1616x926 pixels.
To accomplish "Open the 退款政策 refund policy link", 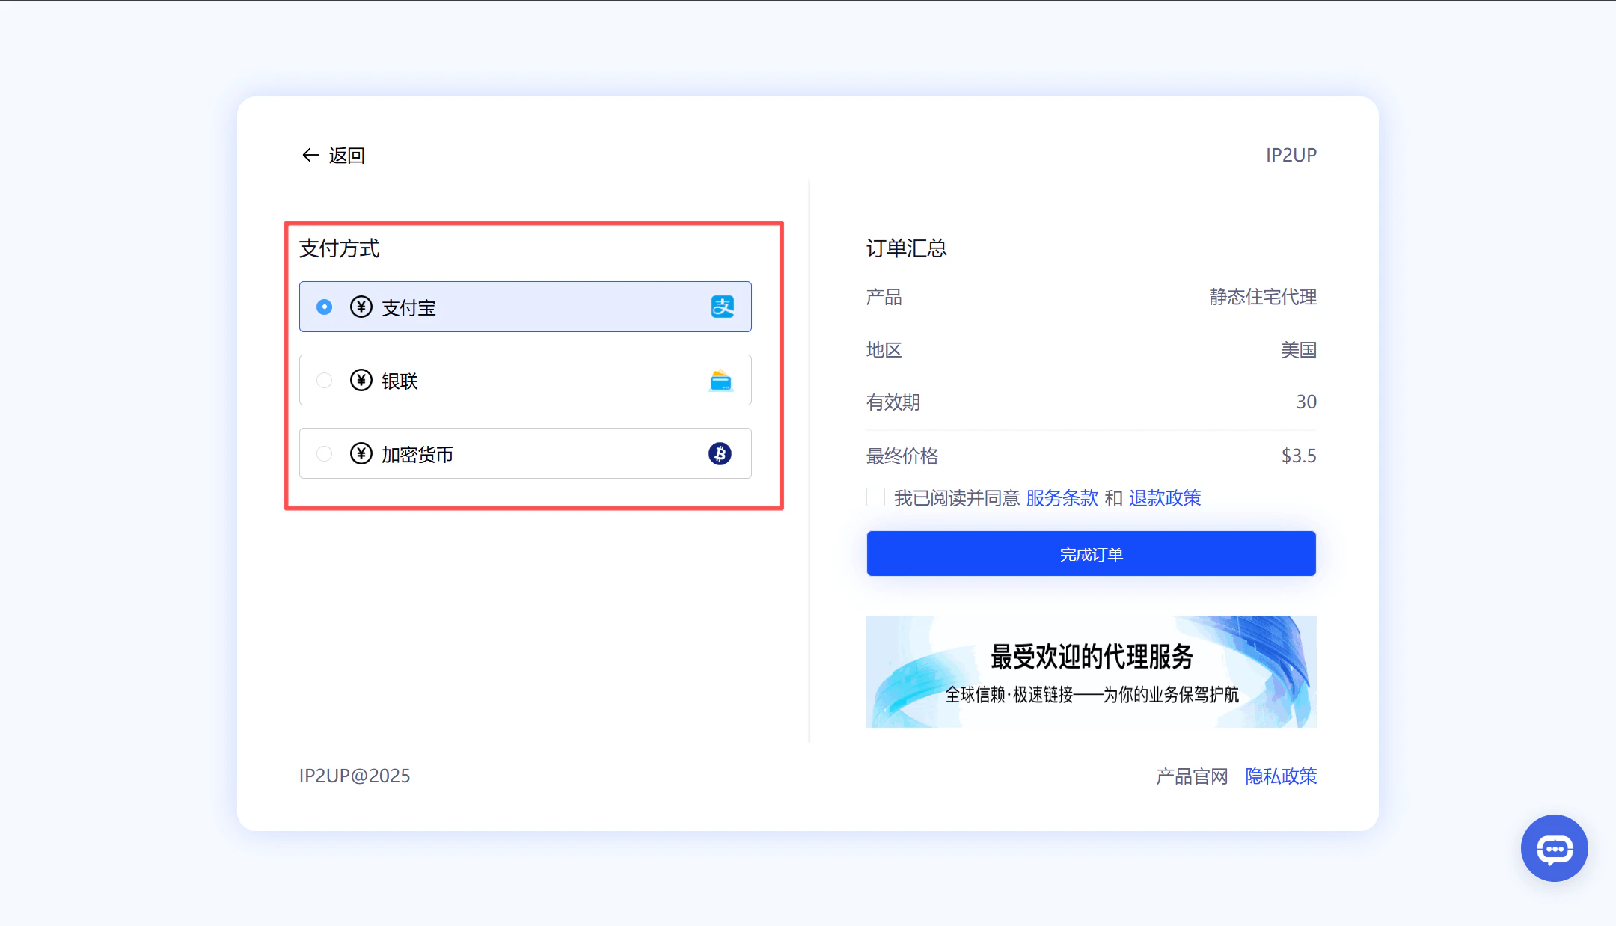I will [1165, 498].
